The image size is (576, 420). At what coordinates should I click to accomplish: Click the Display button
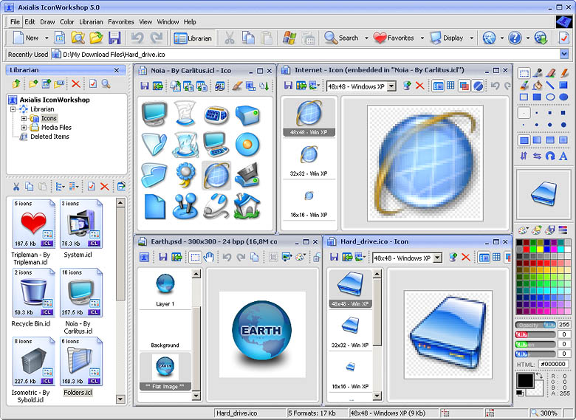[x=447, y=38]
